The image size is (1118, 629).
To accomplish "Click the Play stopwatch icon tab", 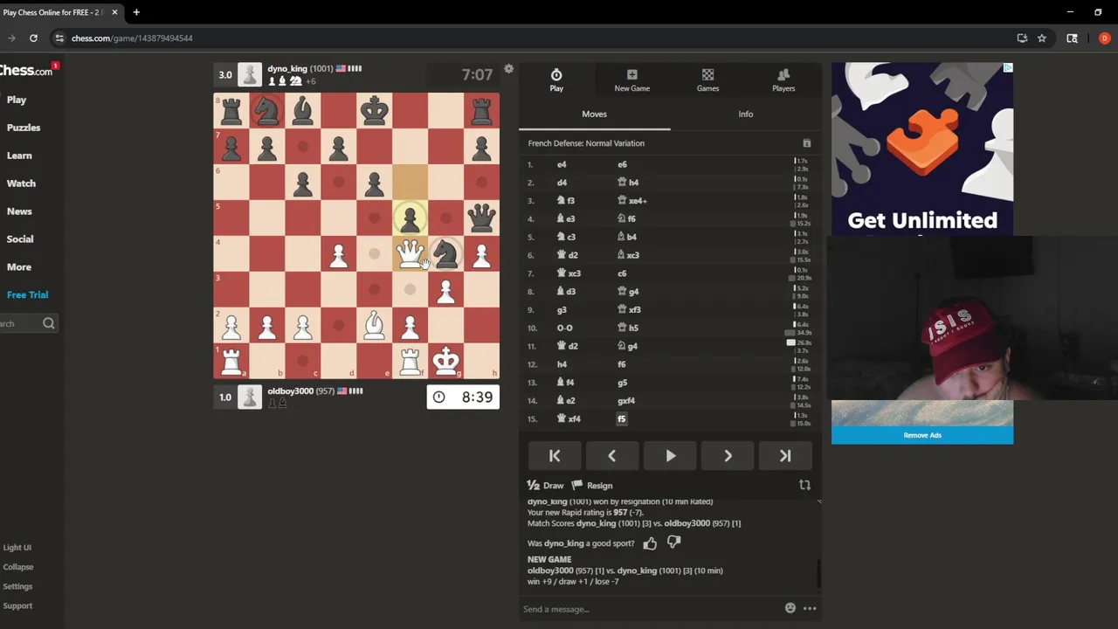I will tap(556, 80).
